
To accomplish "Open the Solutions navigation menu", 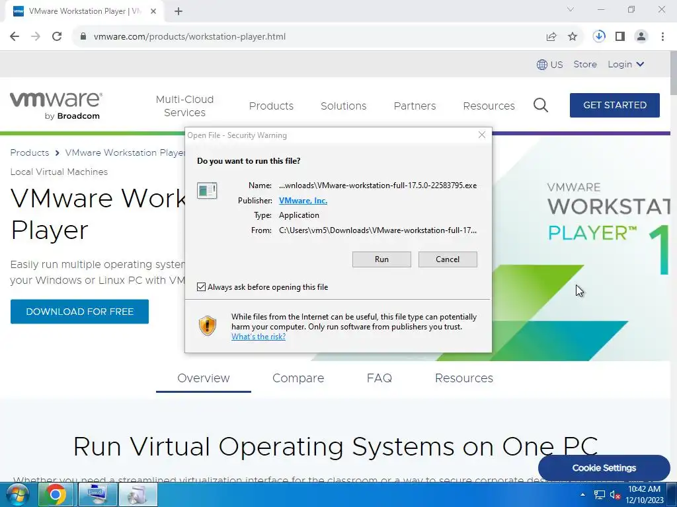I will tap(344, 106).
